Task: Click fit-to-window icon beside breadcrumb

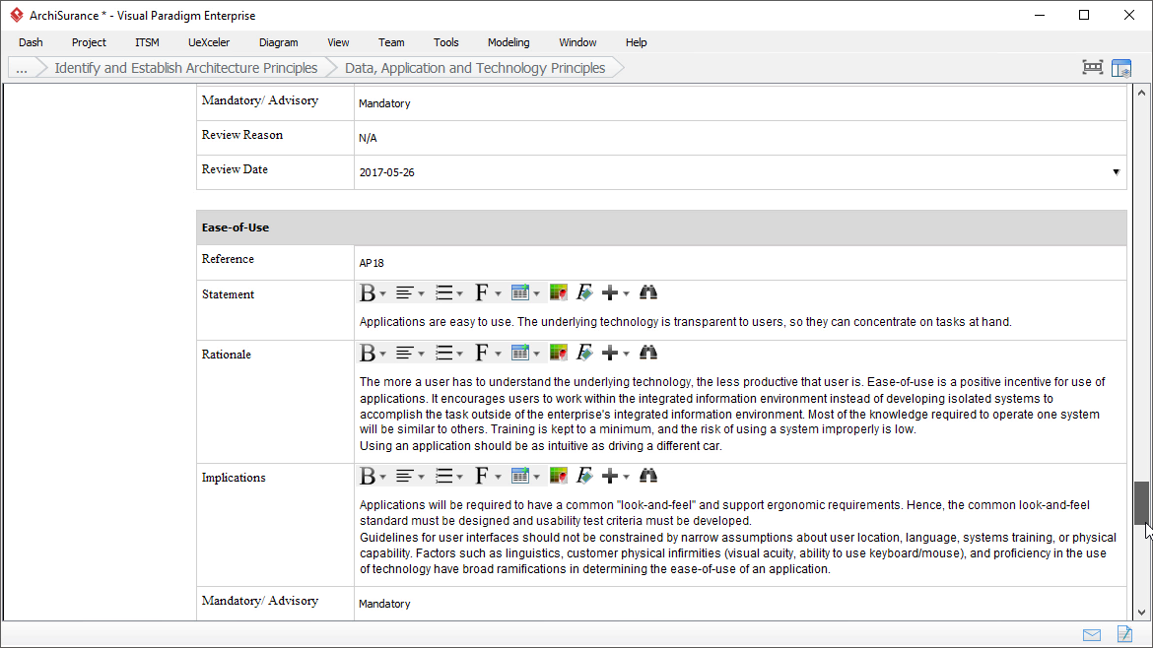Action: (1093, 68)
